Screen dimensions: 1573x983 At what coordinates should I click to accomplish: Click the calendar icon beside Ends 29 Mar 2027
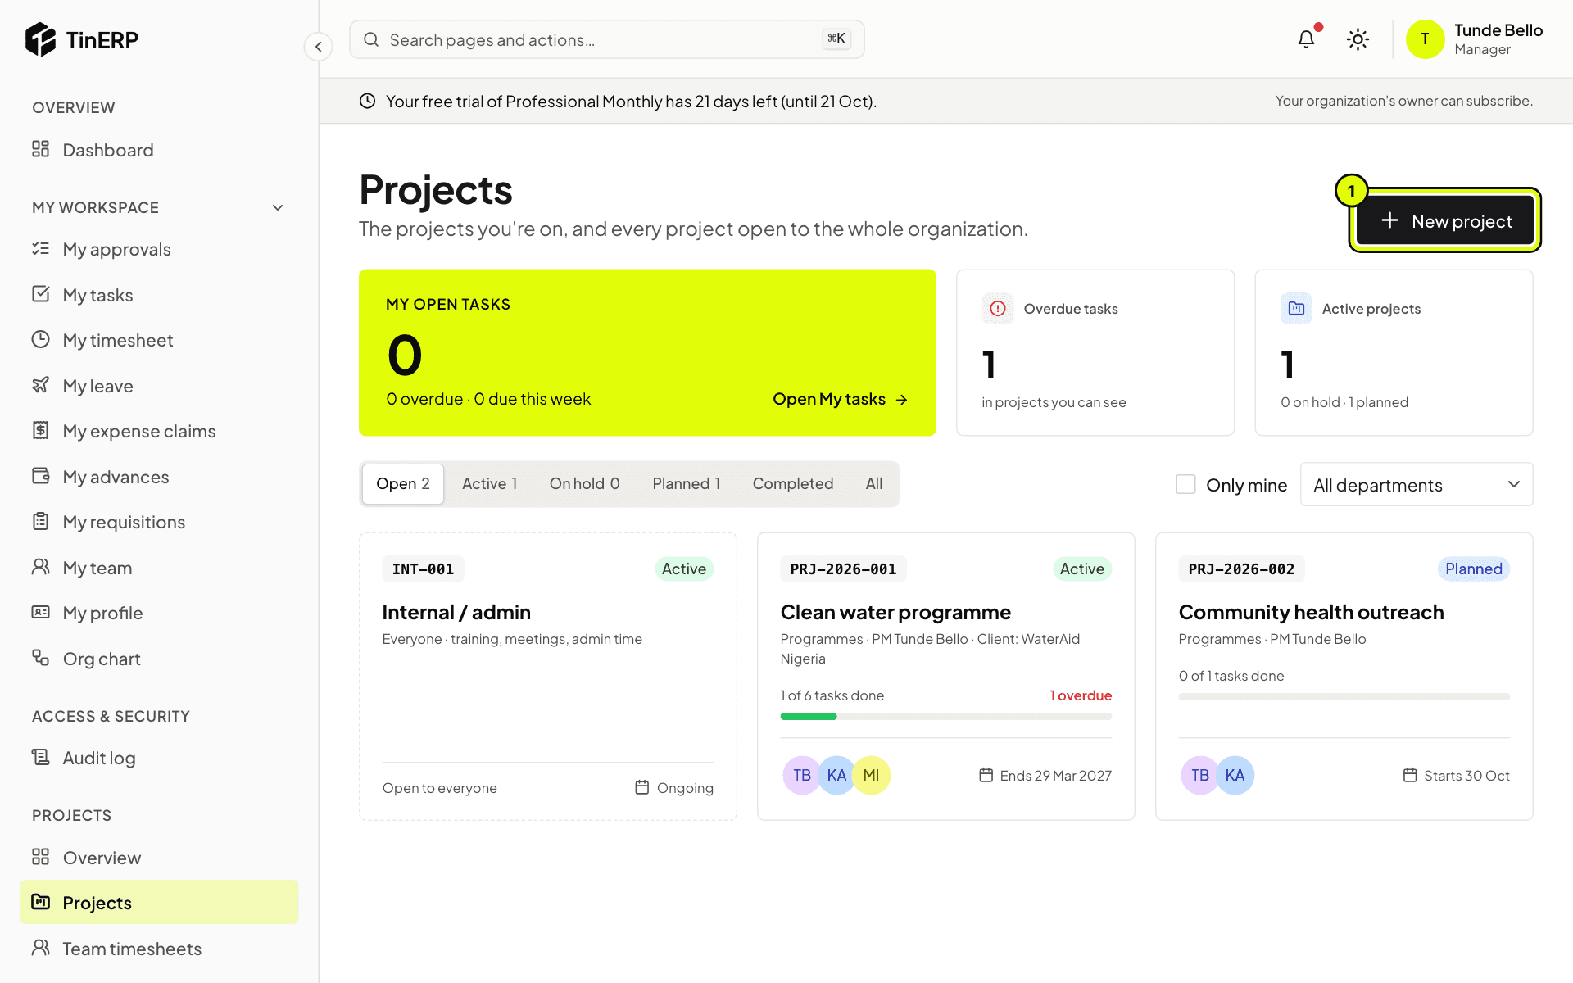tap(986, 775)
